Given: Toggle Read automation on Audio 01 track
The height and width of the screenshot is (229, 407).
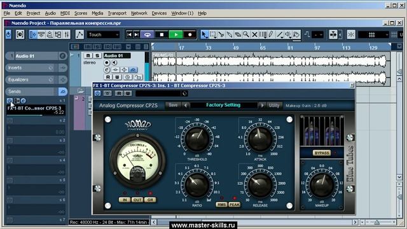Looking at the screenshot, I should tap(108, 77).
